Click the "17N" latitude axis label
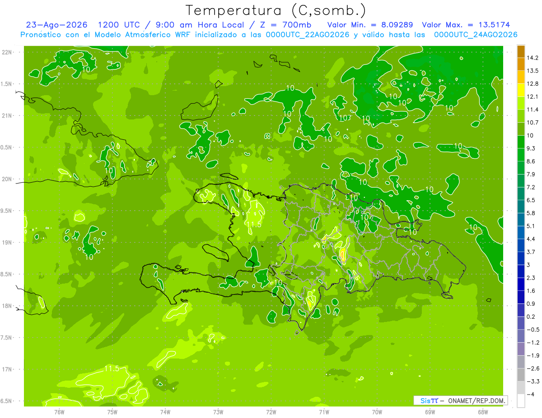This screenshot has width=542, height=418. tap(7, 369)
